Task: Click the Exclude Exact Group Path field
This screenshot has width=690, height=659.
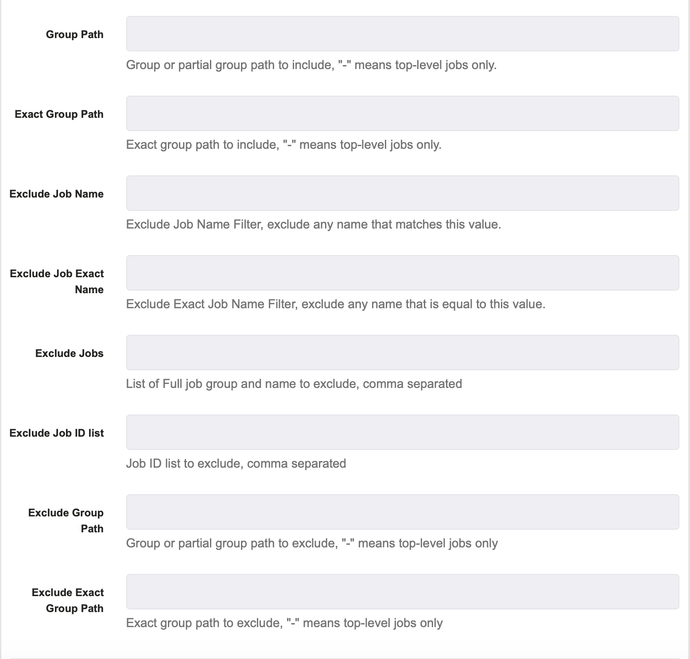Action: pos(403,592)
